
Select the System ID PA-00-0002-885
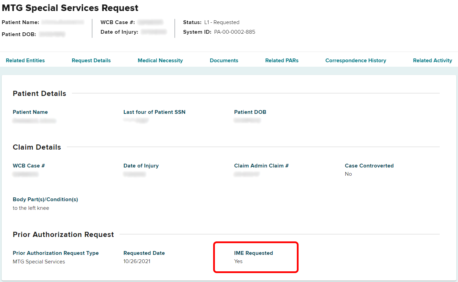(235, 32)
